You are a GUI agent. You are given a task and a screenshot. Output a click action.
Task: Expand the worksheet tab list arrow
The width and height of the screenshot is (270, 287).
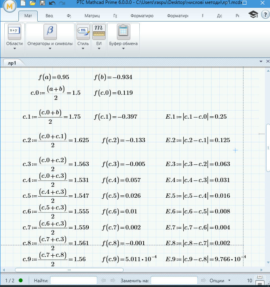pos(260,62)
